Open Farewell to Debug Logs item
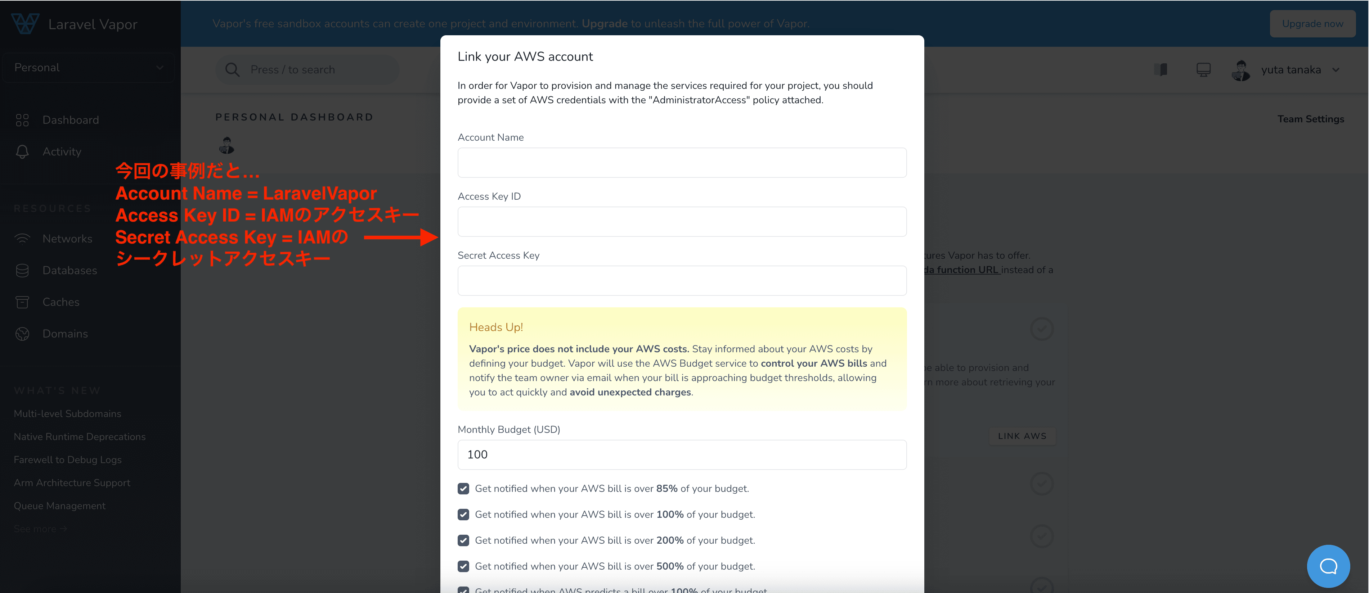This screenshot has height=593, width=1369. point(67,460)
